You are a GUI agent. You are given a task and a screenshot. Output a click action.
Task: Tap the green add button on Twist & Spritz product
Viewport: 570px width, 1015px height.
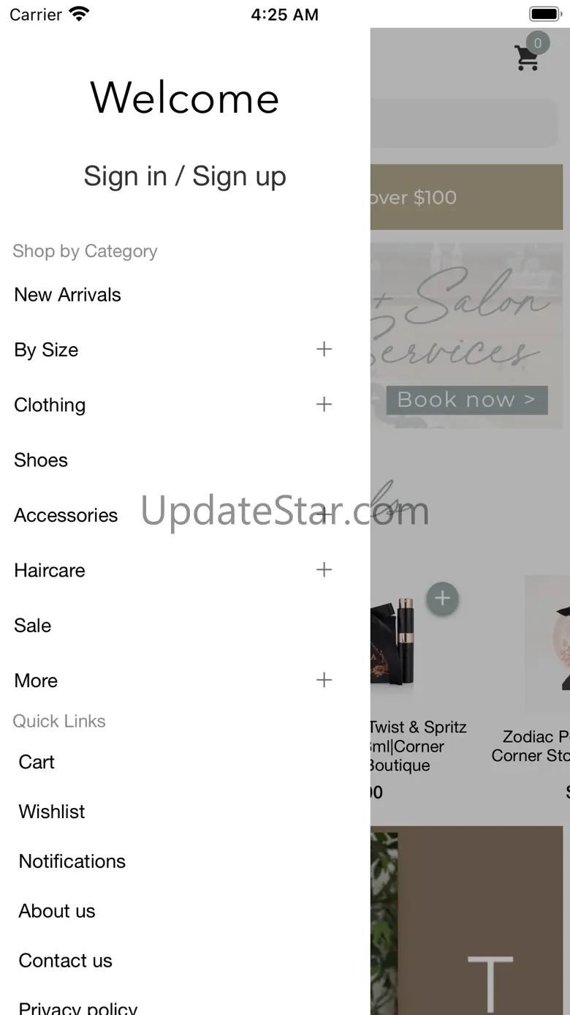click(x=442, y=599)
